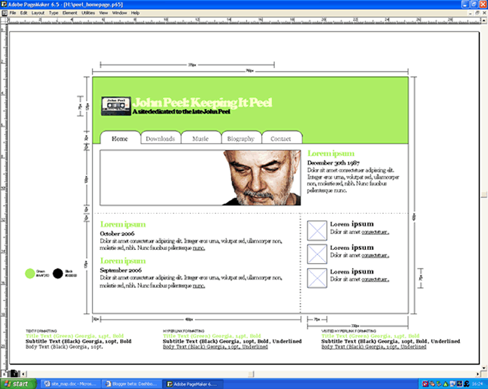Click the vertical scrollbar down arrow
Screen dimensions: 488x389
[484, 367]
